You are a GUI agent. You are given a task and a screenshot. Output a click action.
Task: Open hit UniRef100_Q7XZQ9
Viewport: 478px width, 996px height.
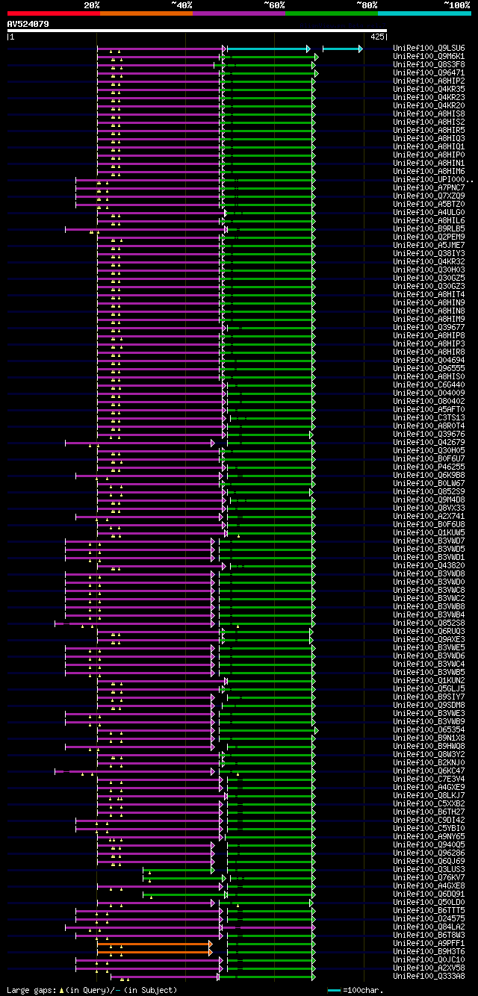click(429, 196)
